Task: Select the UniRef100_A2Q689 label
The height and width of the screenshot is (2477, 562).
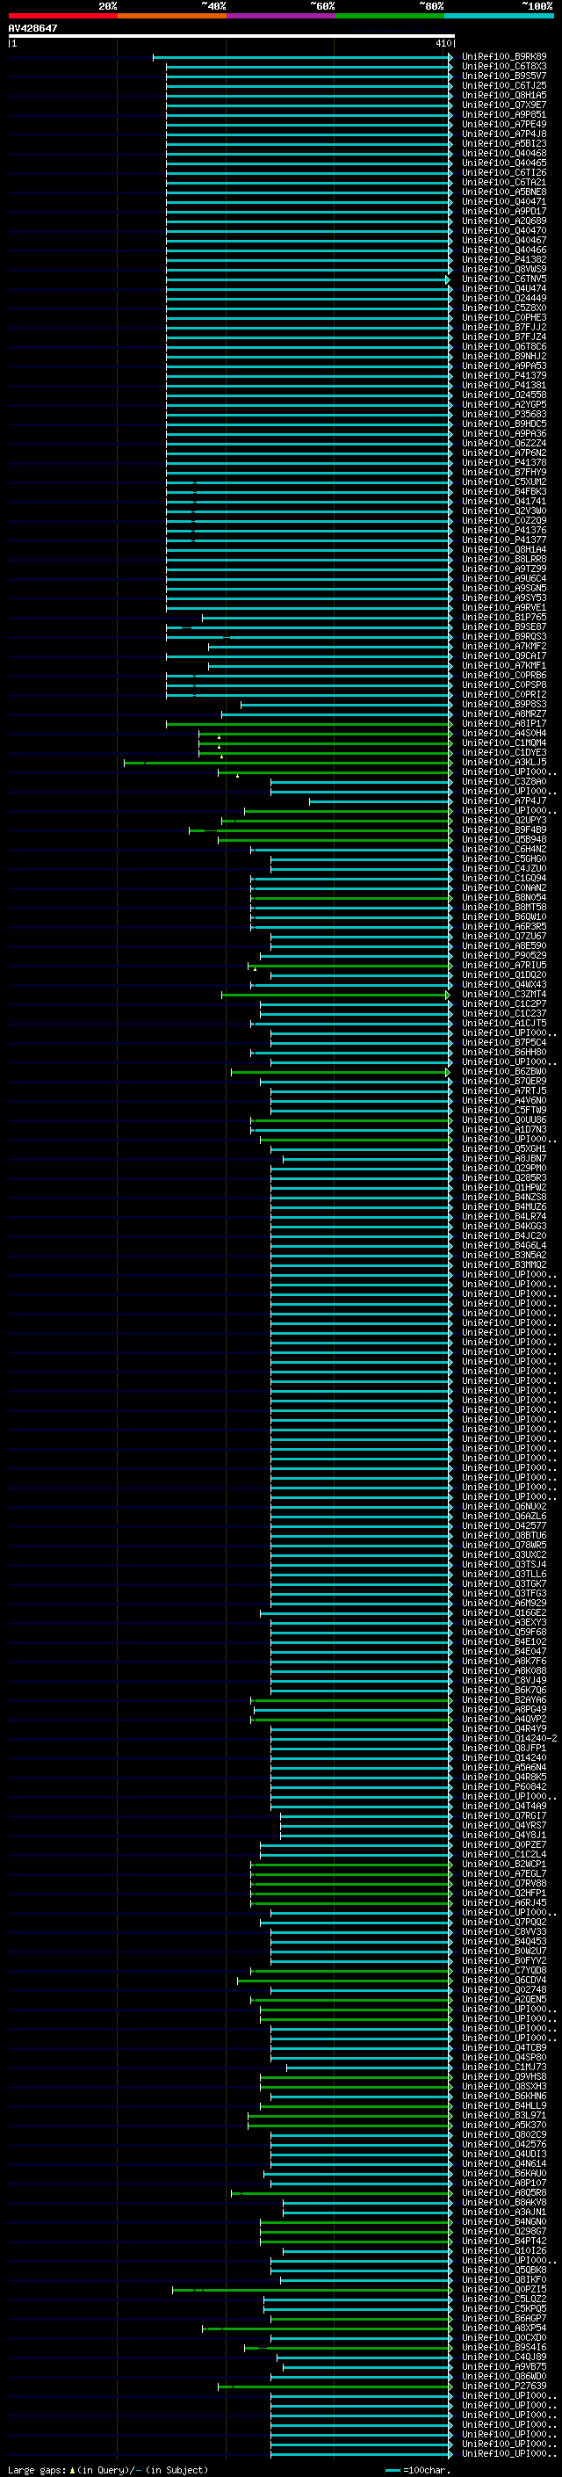Action: coord(504,221)
